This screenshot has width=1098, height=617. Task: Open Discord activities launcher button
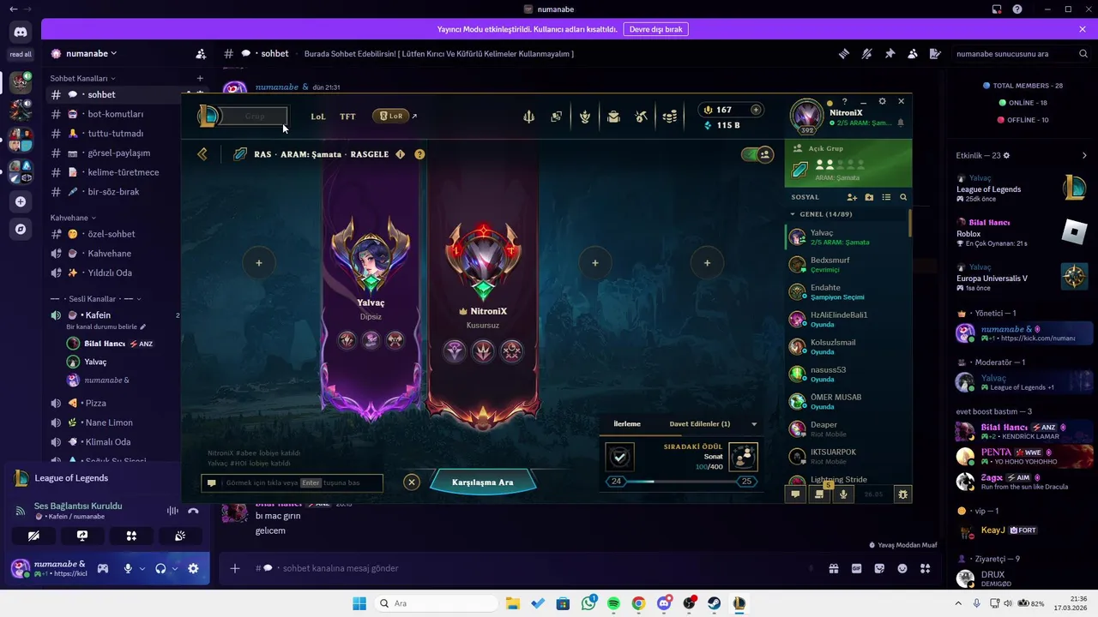coord(131,536)
